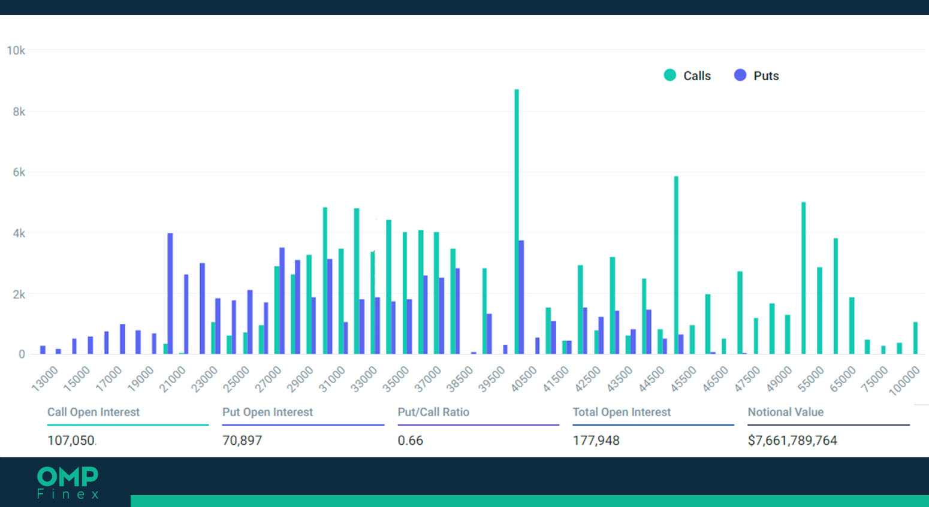Viewport: 929px width, 507px height.
Task: Click the 55000 strike axis label
Action: 811,379
